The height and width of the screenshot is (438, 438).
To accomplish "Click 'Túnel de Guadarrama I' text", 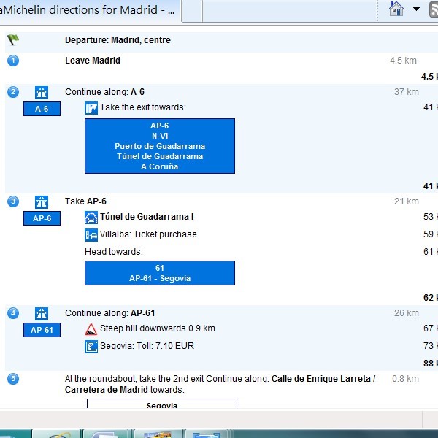I will (147, 217).
